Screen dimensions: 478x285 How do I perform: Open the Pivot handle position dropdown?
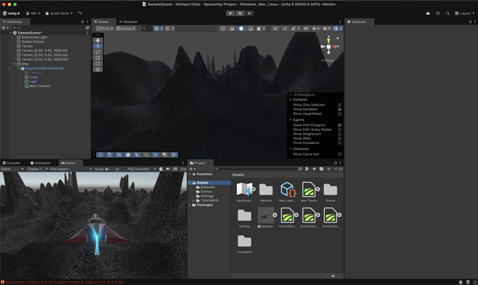click(x=105, y=28)
